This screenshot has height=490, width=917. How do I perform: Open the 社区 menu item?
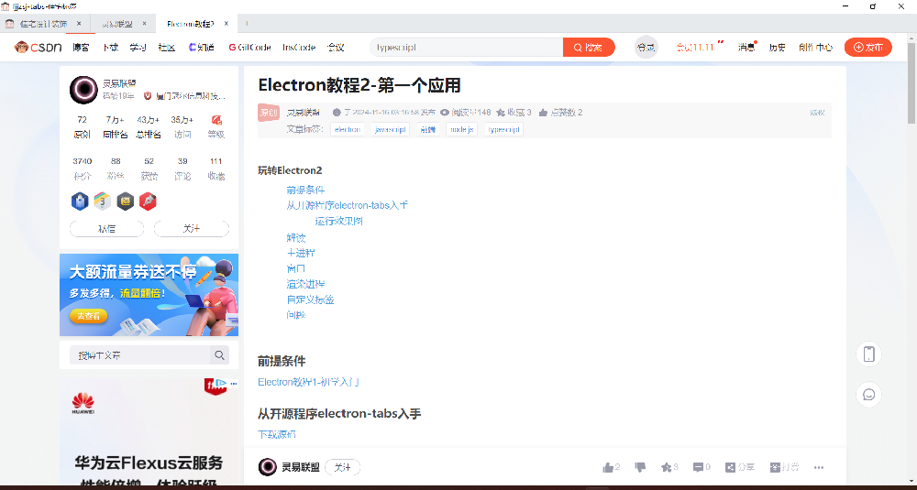pyautogui.click(x=167, y=48)
